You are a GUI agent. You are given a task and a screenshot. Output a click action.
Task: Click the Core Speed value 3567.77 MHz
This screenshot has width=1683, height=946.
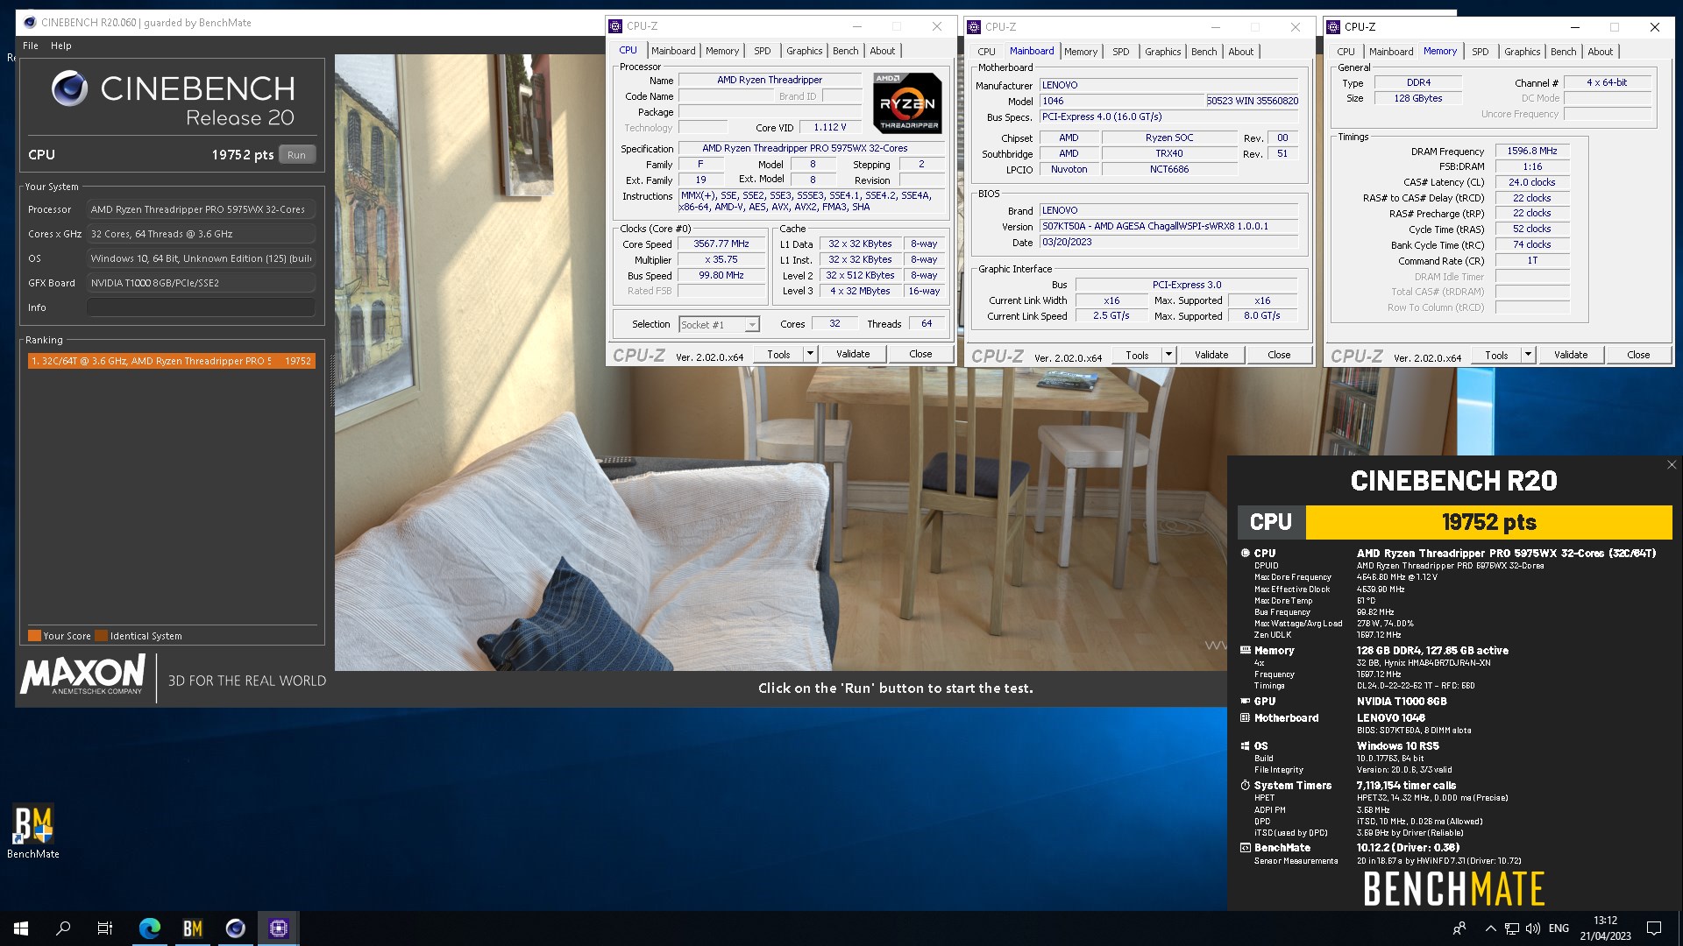721,244
